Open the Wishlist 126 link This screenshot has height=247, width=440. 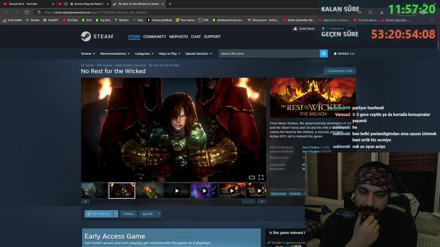344,54
